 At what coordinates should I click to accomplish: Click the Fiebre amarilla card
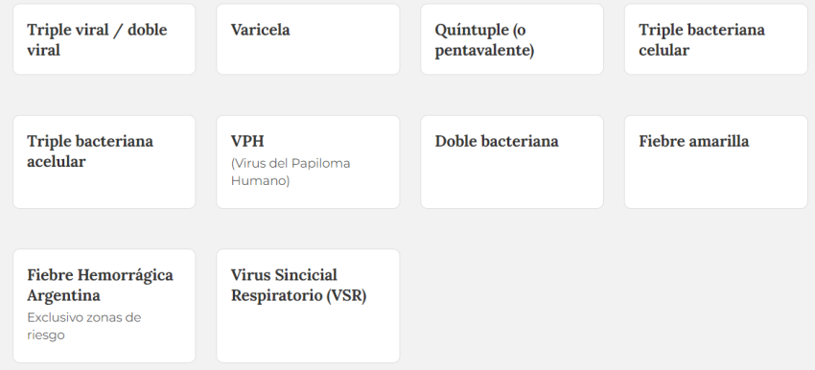click(715, 162)
